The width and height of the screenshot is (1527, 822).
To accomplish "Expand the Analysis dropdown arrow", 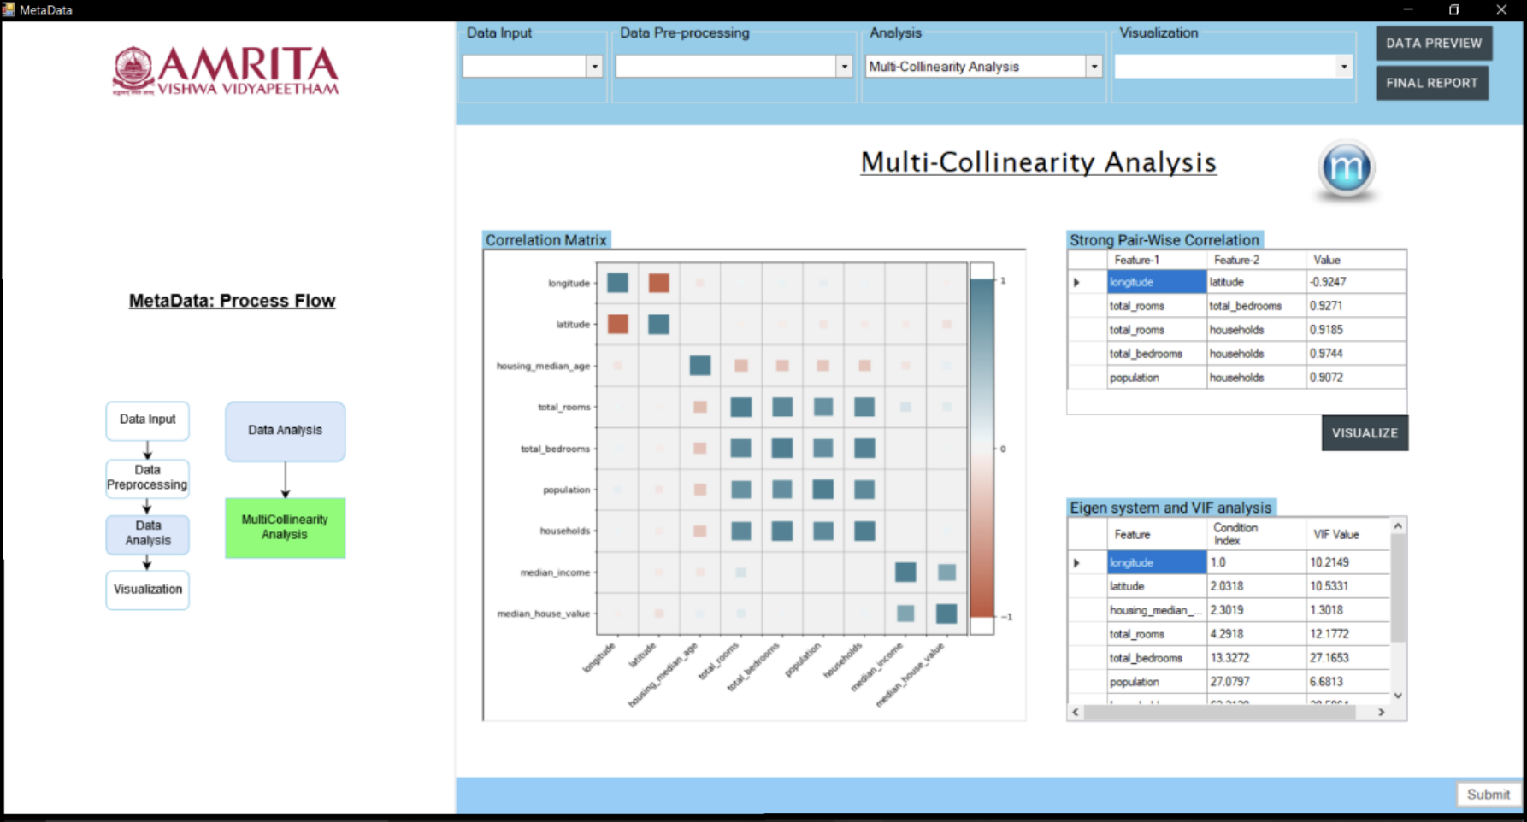I will coord(1094,66).
